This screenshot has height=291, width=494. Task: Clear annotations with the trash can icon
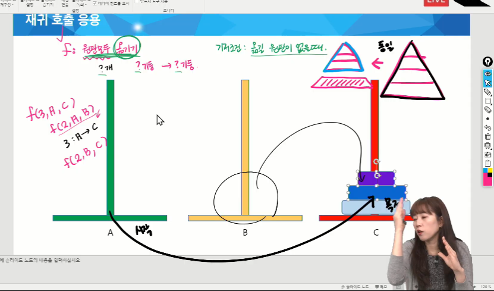487,136
